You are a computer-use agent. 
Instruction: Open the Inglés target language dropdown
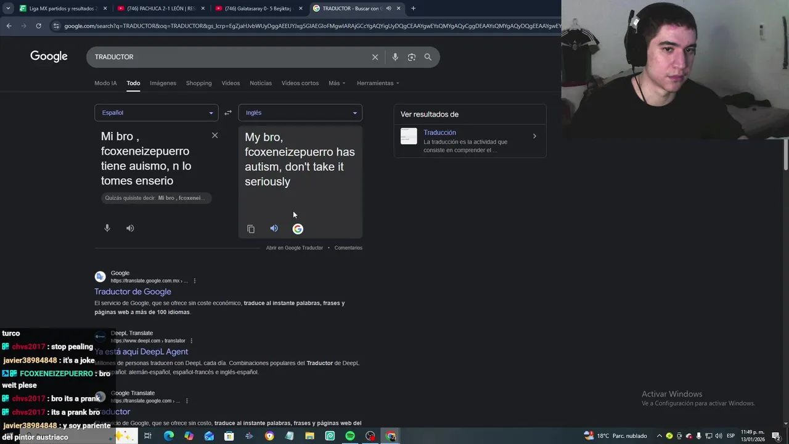click(x=300, y=113)
